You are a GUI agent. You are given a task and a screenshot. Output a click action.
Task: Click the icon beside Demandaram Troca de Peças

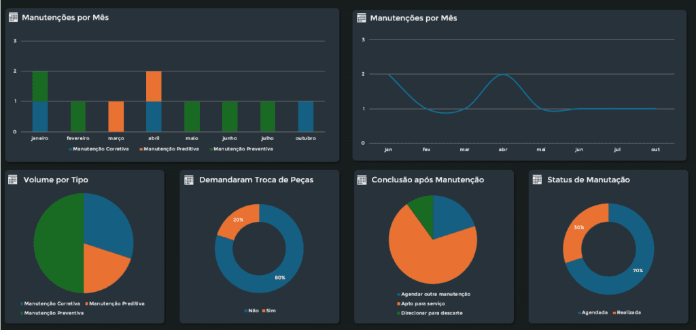coord(189,180)
